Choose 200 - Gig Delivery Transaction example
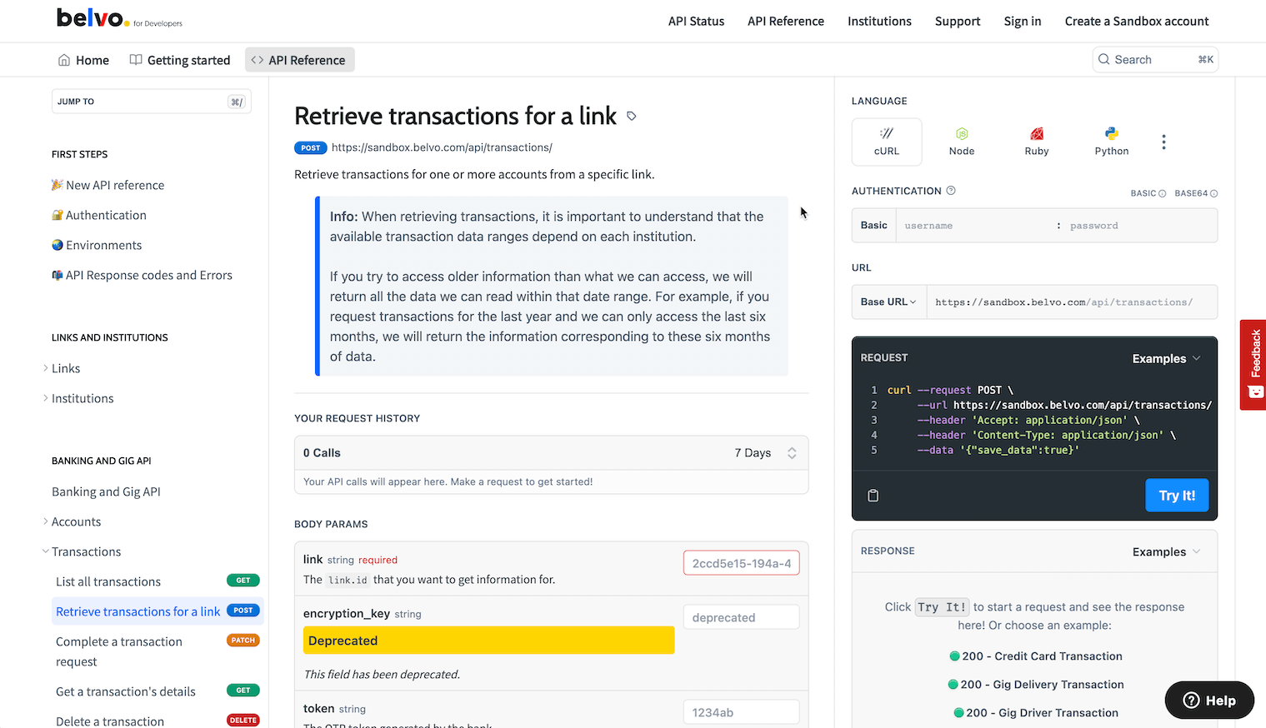This screenshot has height=728, width=1266. click(1036, 685)
